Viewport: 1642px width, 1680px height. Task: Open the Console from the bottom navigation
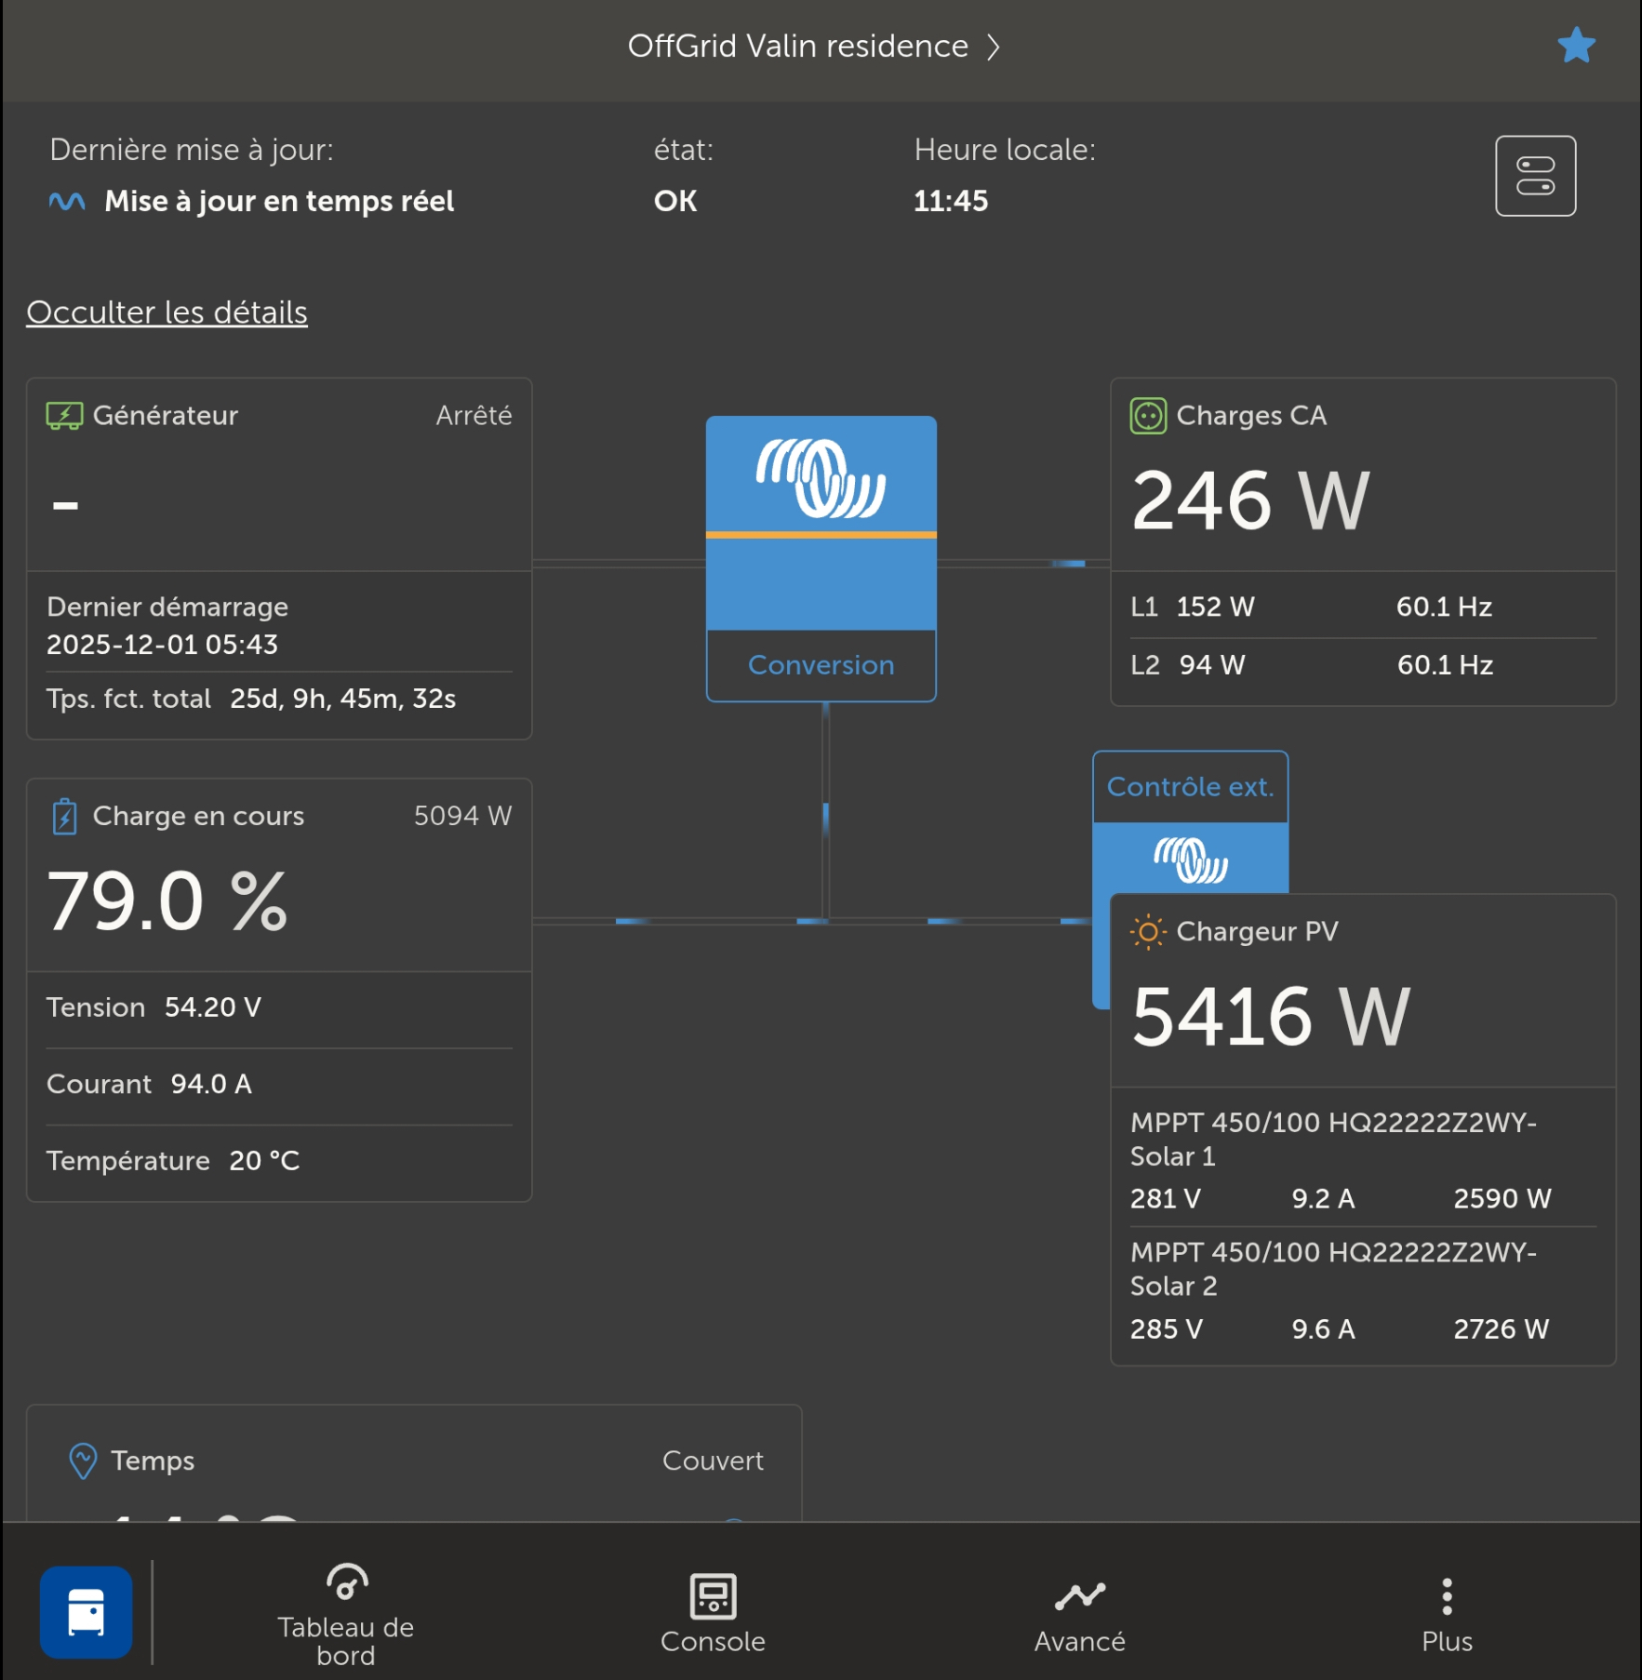(712, 1597)
